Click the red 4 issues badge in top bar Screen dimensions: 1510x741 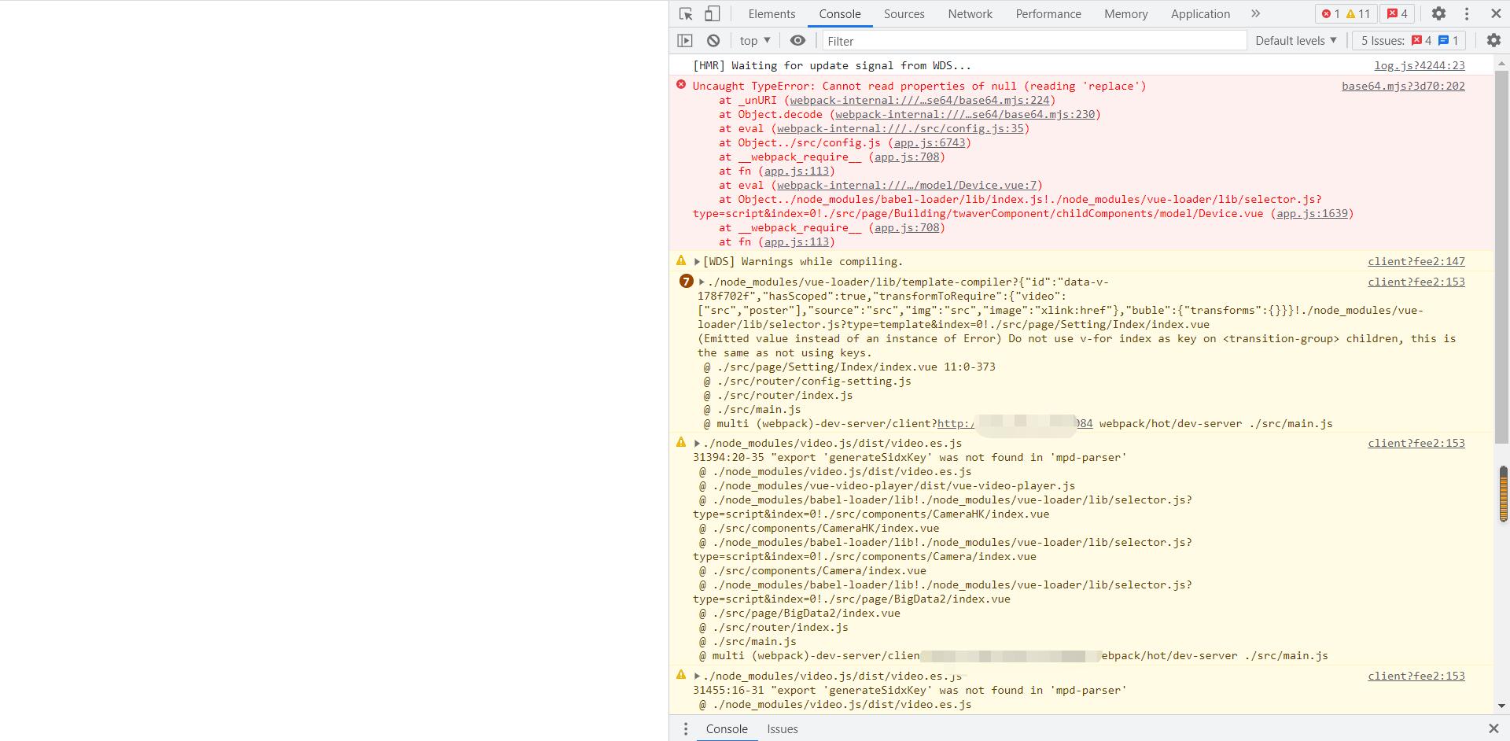1398,14
